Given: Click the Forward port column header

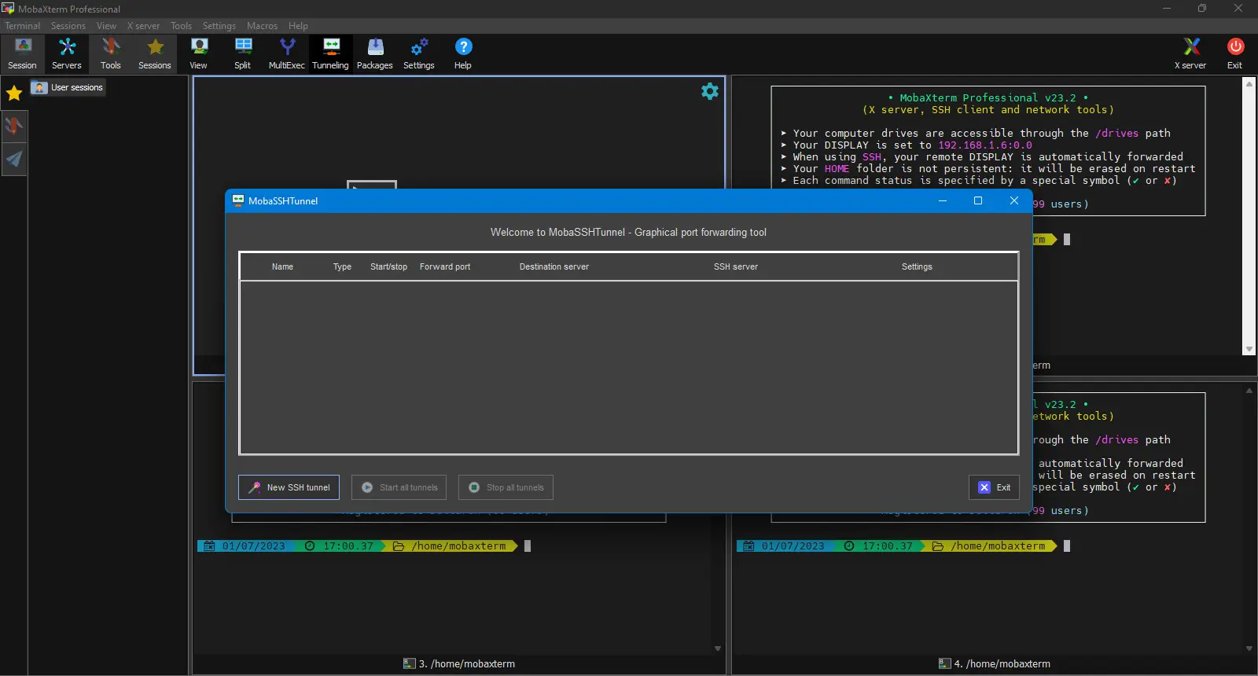Looking at the screenshot, I should pos(445,266).
